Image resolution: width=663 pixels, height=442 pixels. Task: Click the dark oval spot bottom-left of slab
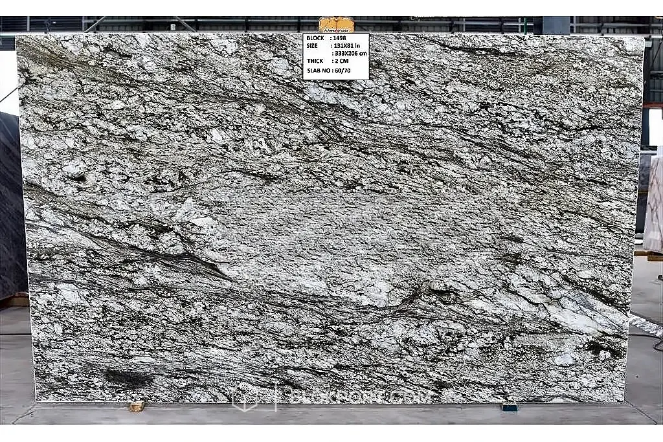[128, 377]
